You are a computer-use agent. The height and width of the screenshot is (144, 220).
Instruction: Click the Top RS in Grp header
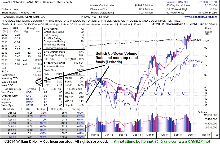tap(12, 89)
